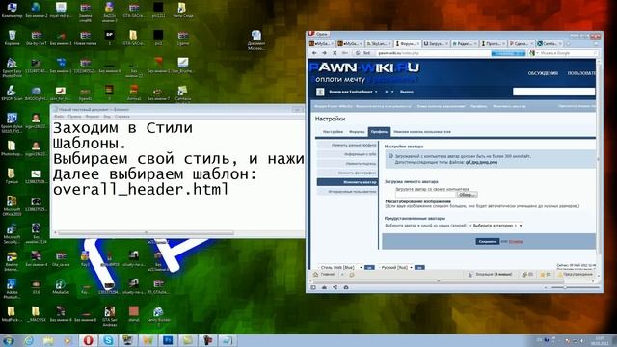Click the PAWN-WIKI.RU site logo

[364, 67]
